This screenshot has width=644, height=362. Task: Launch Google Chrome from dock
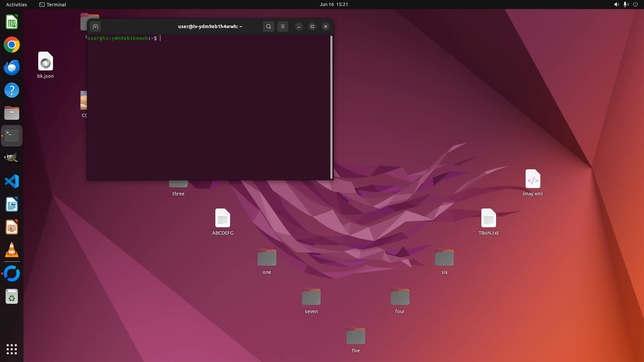(12, 45)
